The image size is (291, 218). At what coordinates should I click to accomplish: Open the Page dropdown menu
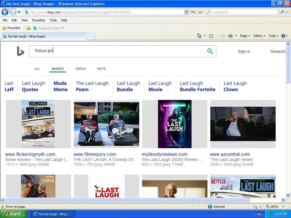click(x=245, y=36)
